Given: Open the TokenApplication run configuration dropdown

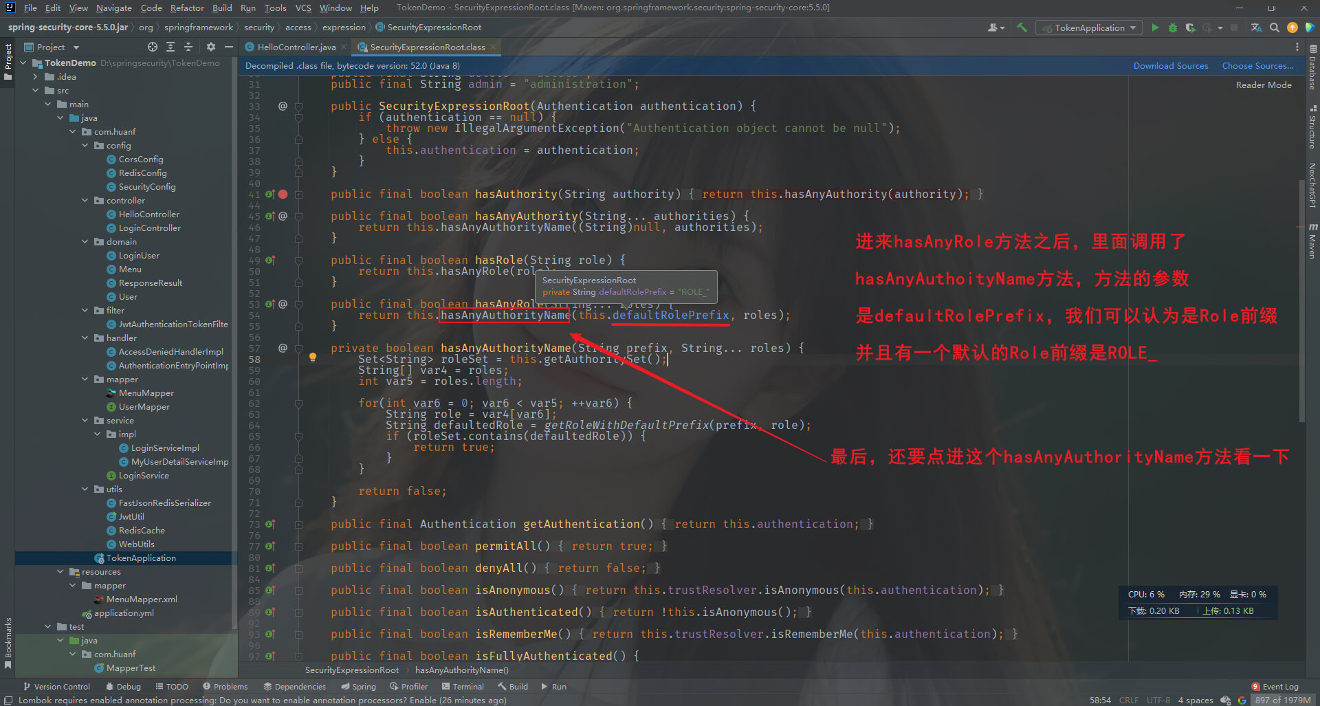Looking at the screenshot, I should 1089,27.
